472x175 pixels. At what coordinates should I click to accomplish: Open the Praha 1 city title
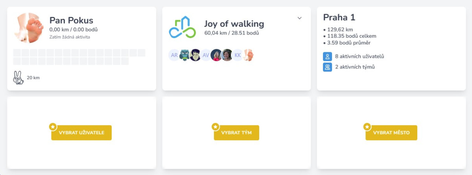pos(339,17)
